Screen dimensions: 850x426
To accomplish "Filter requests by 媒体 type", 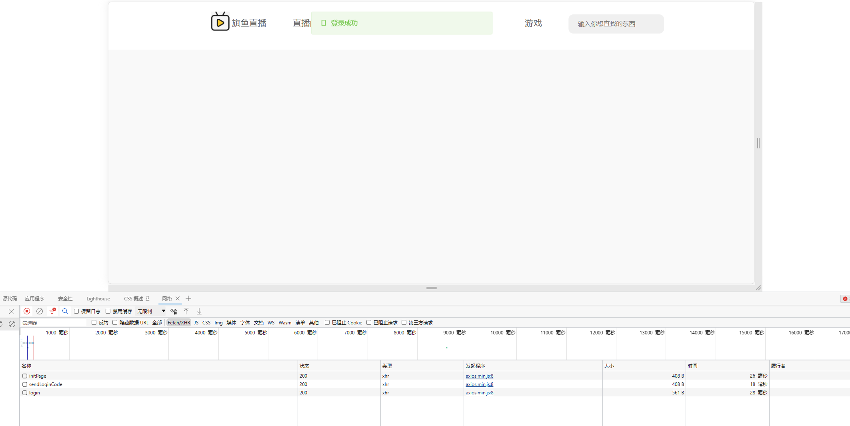I will coord(232,323).
